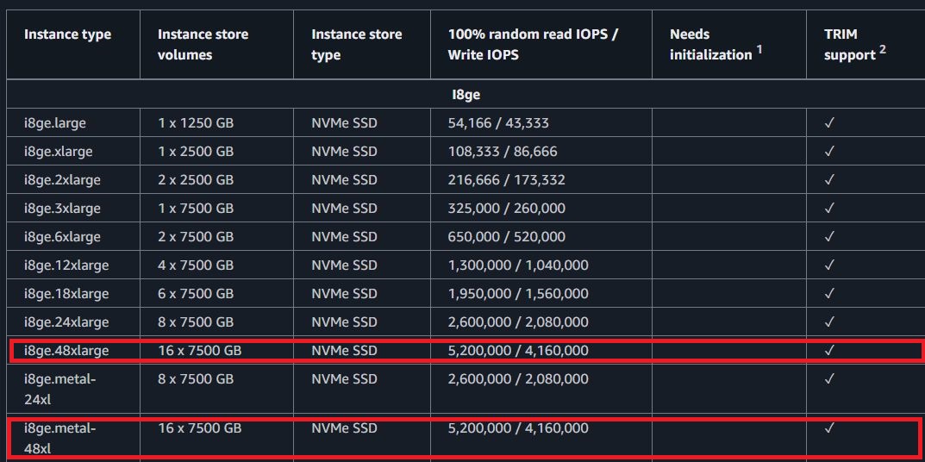Click the TRIM checkmark for i8ge.12xlarge
Image resolution: width=925 pixels, height=462 pixels.
point(829,265)
